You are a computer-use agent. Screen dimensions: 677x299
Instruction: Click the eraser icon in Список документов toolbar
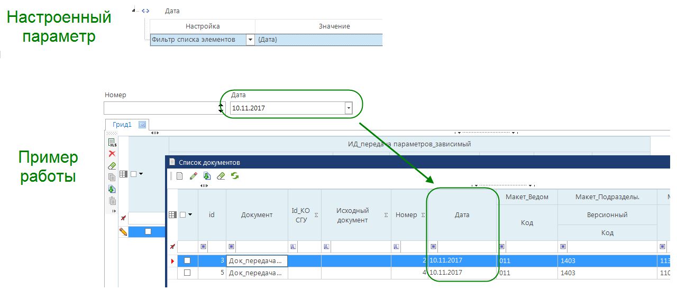coord(221,176)
